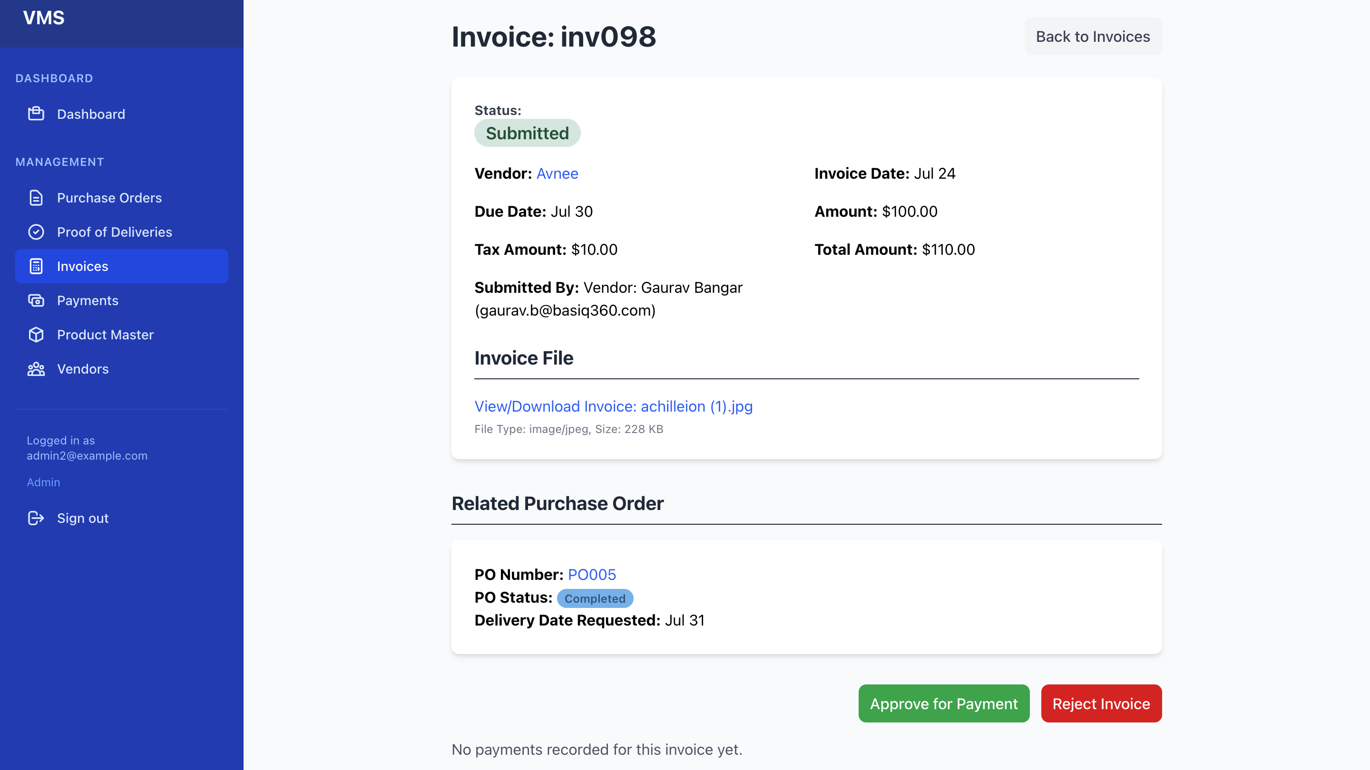Open the Purchase Orders menu item
Screen dimensions: 1370x770
[x=109, y=198]
